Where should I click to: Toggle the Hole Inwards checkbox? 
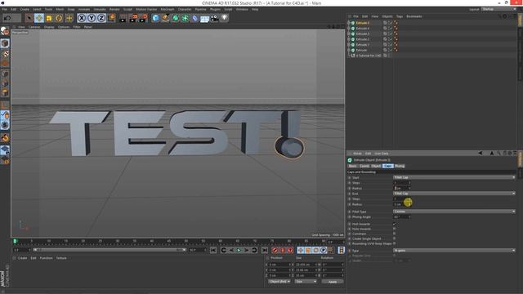click(394, 229)
